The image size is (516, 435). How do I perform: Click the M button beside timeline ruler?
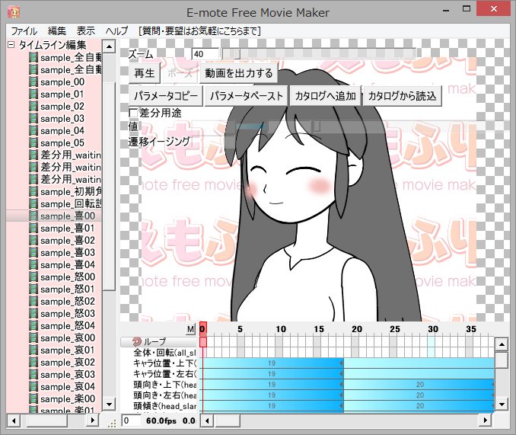(190, 329)
